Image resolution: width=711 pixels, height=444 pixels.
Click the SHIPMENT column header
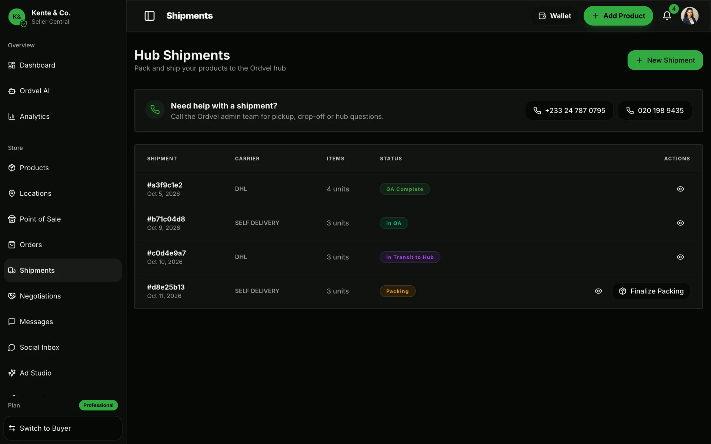point(162,158)
